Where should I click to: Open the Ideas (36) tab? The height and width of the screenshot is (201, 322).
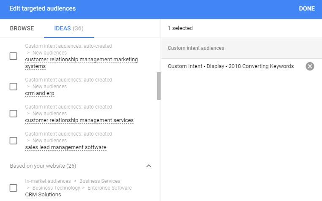[x=68, y=28]
